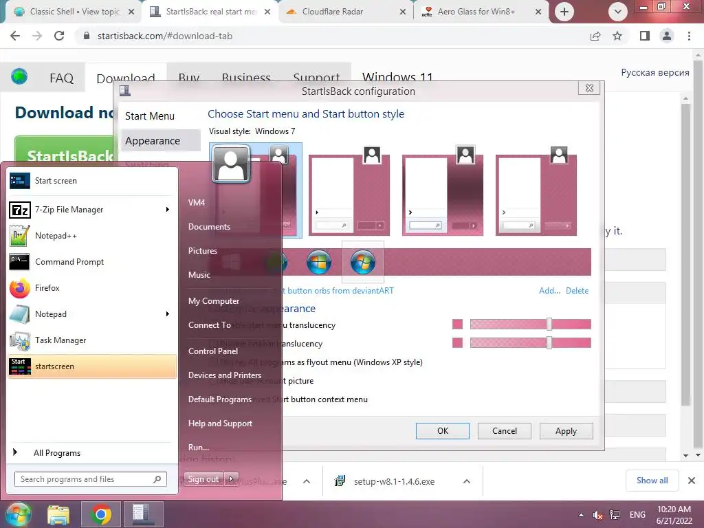Click Sign out button in Start menu

pyautogui.click(x=203, y=479)
